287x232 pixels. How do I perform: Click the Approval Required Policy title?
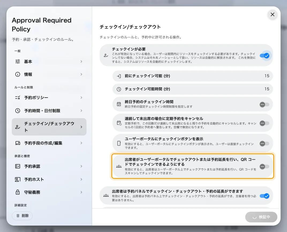(x=42, y=25)
